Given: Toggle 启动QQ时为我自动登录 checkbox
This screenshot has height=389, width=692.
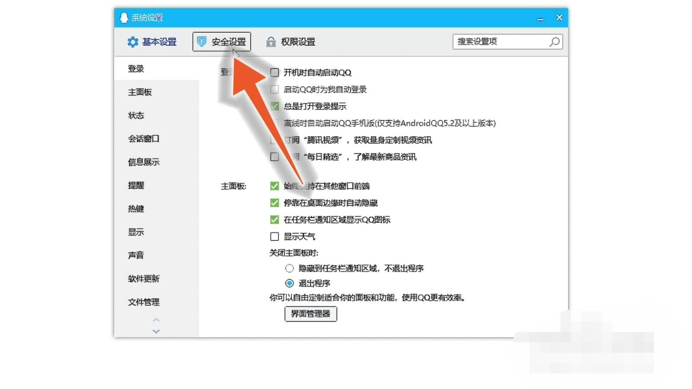Looking at the screenshot, I should 274,89.
